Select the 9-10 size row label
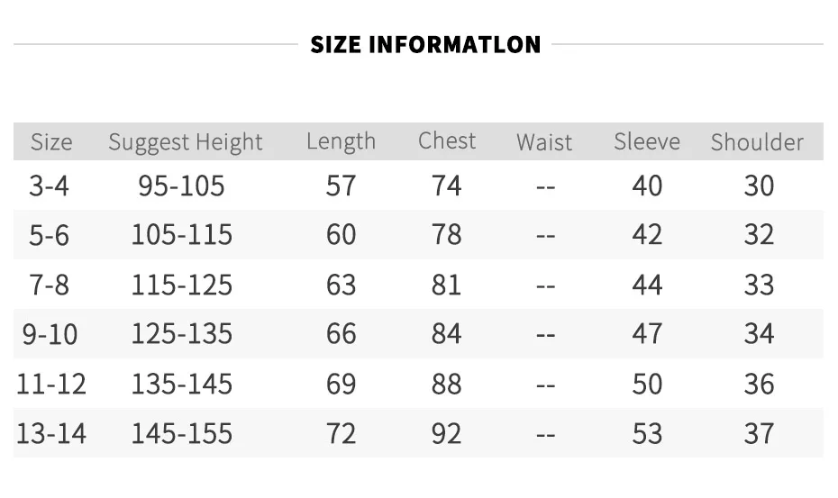This screenshot has width=838, height=498. pyautogui.click(x=50, y=334)
